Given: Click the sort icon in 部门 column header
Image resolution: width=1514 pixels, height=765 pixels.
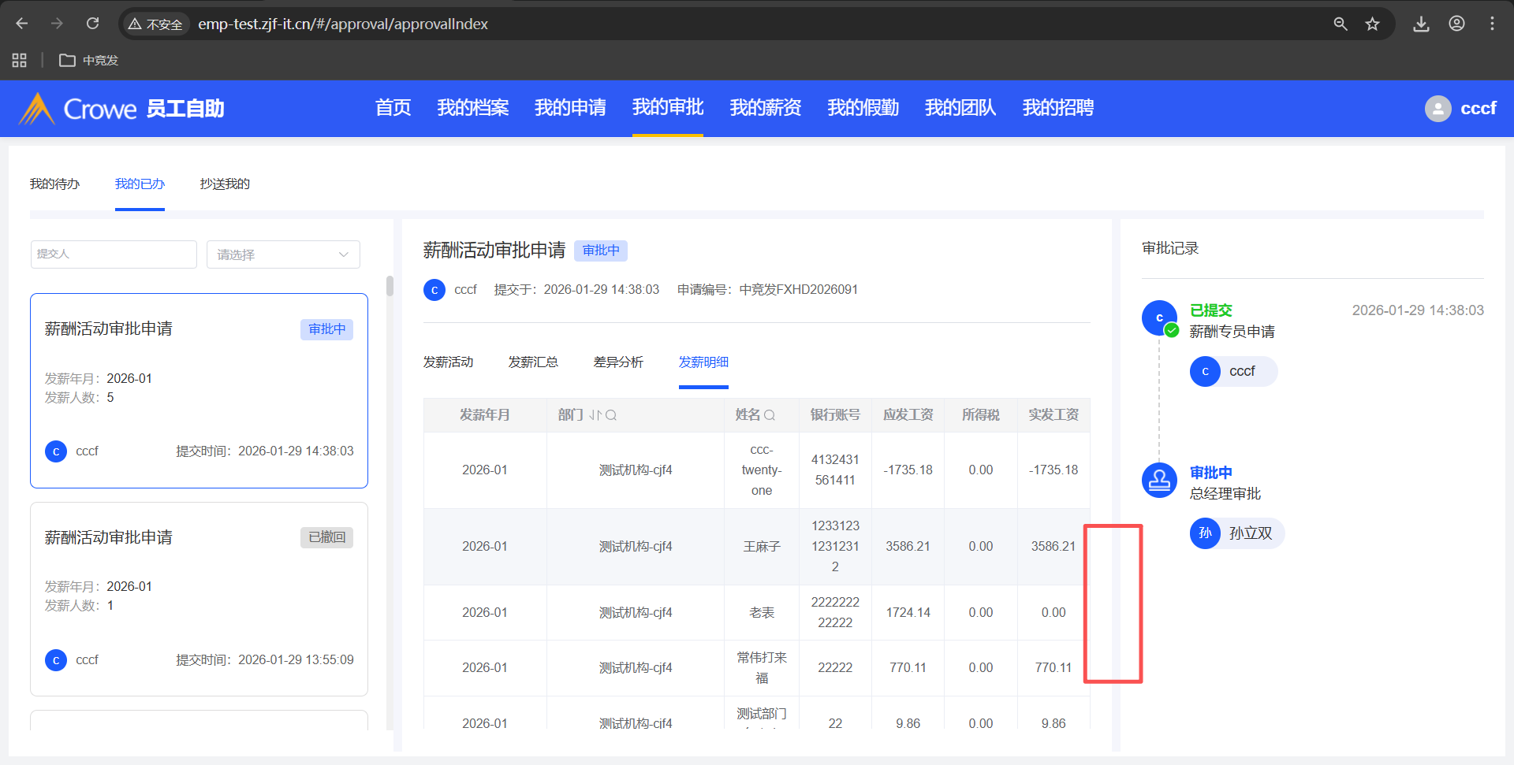Looking at the screenshot, I should pyautogui.click(x=595, y=415).
